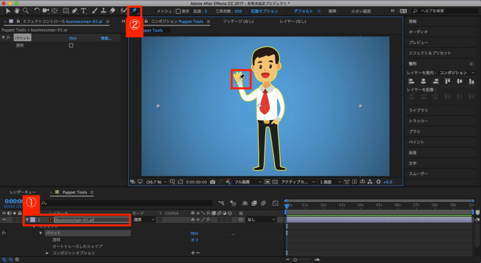Pick the Zoom magnifier tool
The image size is (481, 263).
[x=25, y=10]
